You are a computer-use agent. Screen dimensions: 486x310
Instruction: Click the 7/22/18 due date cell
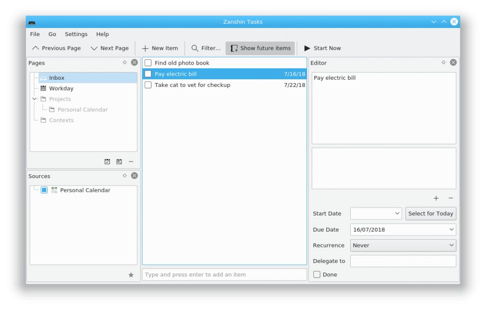click(294, 85)
